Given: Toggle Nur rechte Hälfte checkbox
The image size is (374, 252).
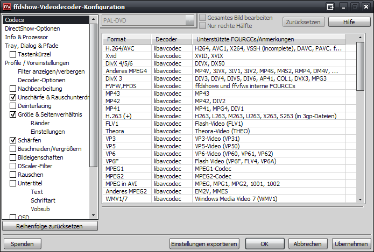Looking at the screenshot, I should (x=203, y=25).
